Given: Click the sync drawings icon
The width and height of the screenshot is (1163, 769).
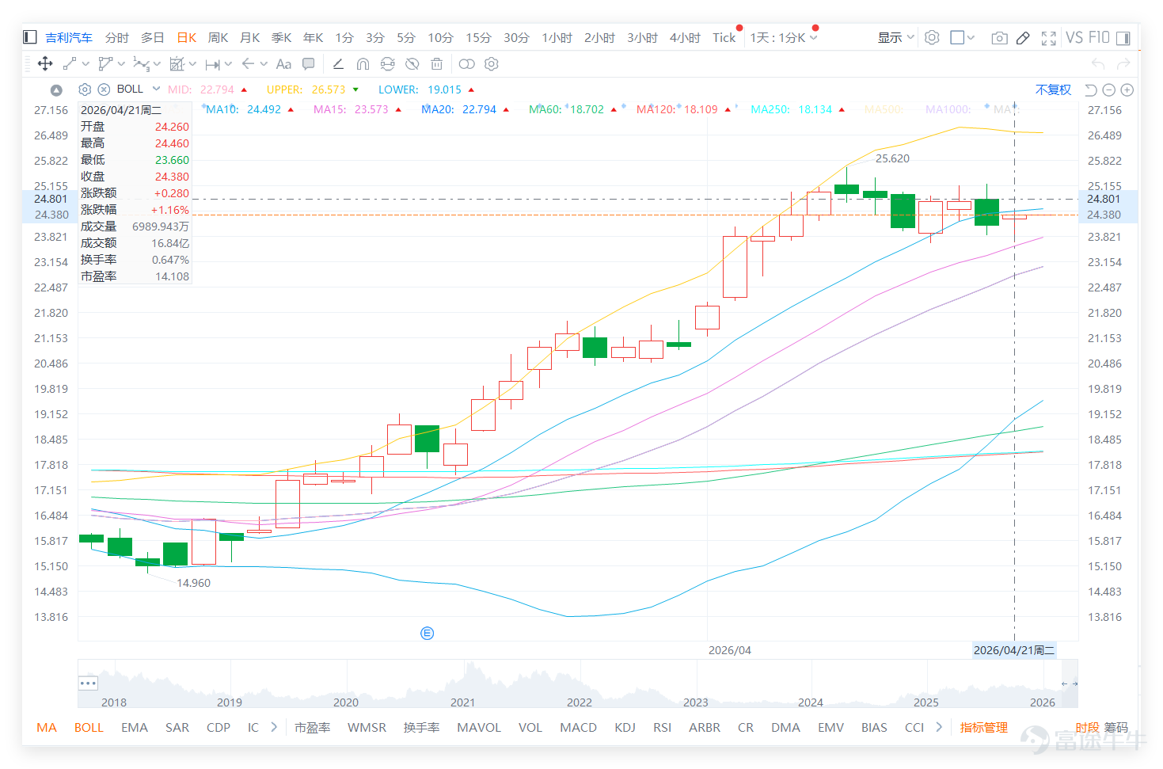Looking at the screenshot, I should click(x=387, y=64).
